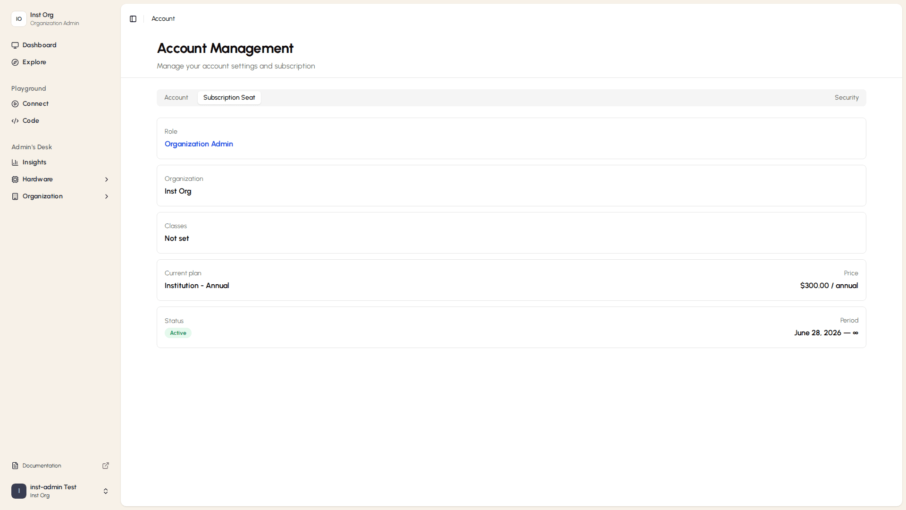Click the Role field label
This screenshot has width=906, height=510.
pos(171,132)
